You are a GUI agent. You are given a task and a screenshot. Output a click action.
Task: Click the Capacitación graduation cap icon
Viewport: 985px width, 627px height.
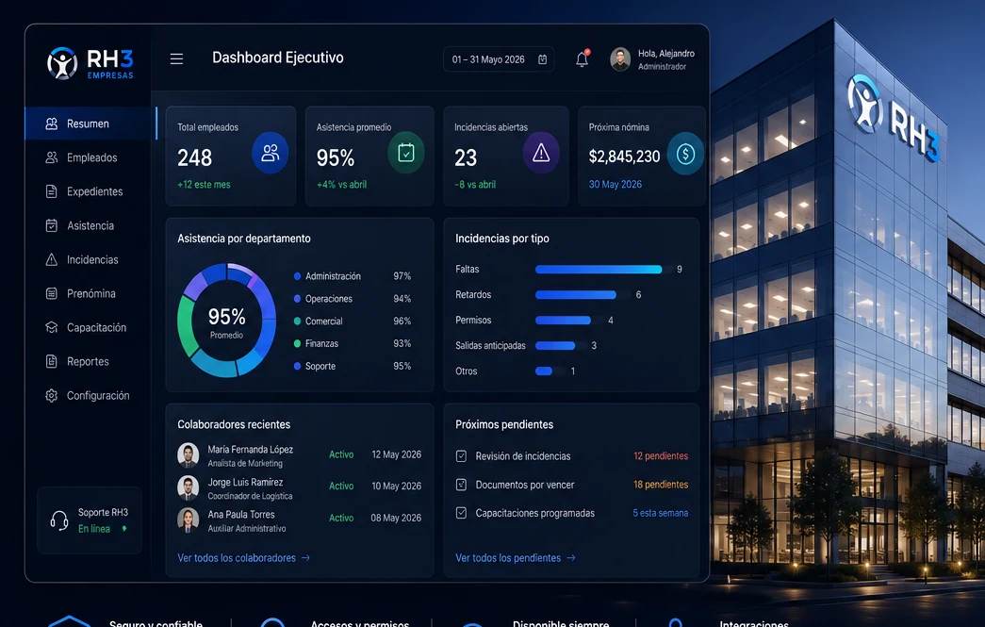(52, 327)
